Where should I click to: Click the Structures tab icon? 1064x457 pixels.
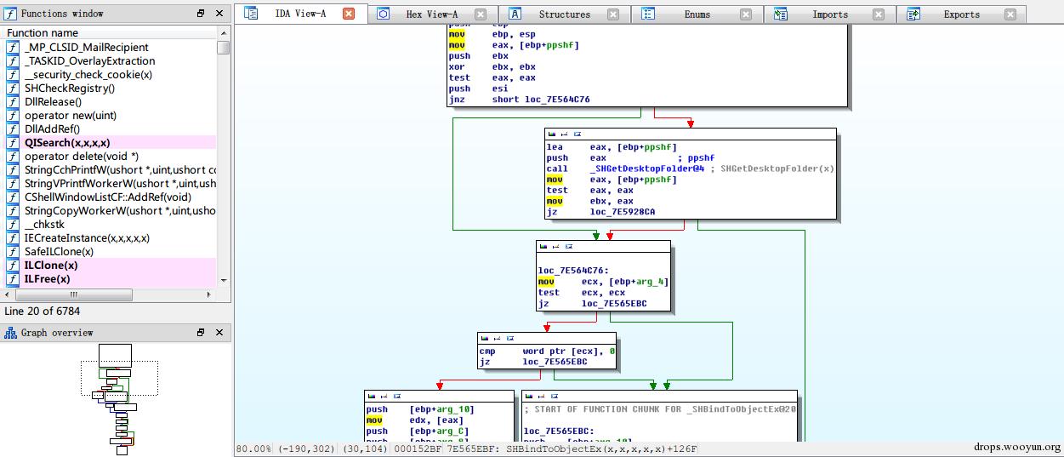pyautogui.click(x=515, y=14)
